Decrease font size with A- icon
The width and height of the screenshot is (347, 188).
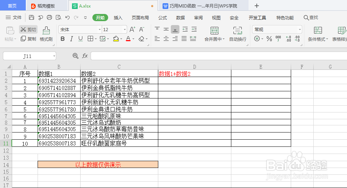tap(142, 29)
